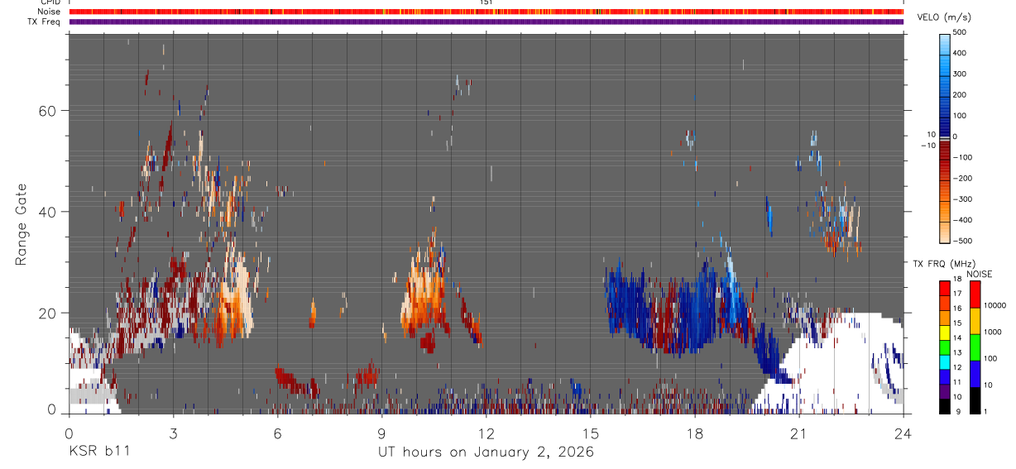Click the UT hour tick label '18'

pos(695,433)
